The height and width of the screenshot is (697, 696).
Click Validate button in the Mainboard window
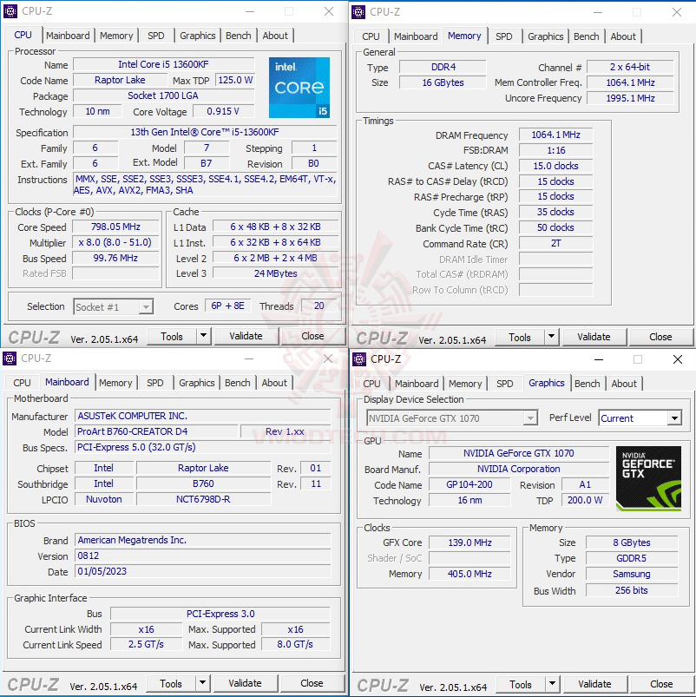245,683
